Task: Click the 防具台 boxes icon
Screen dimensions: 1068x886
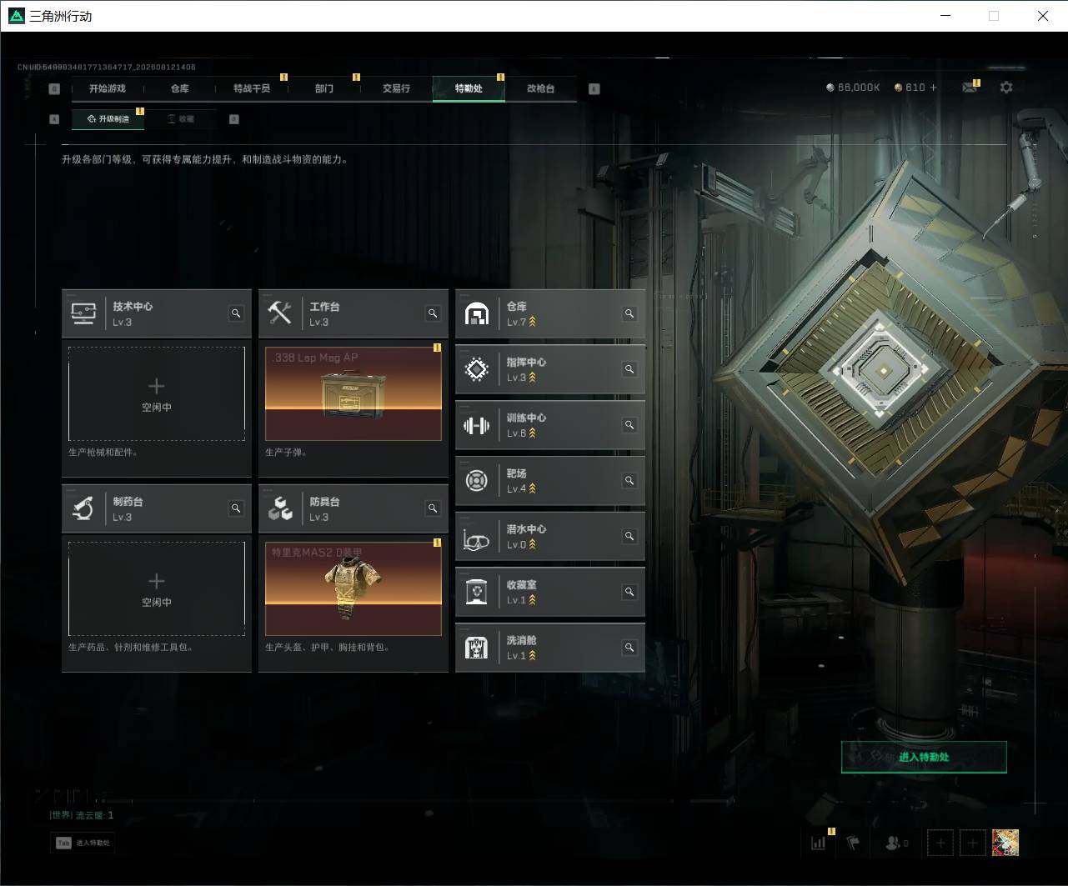Action: tap(280, 508)
